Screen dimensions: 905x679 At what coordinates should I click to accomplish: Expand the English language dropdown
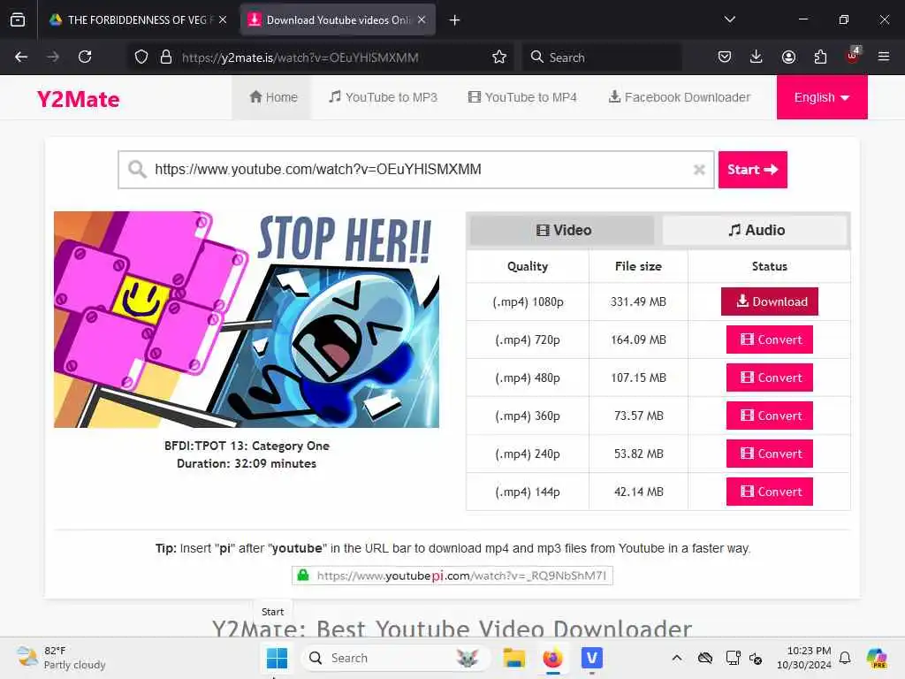[822, 97]
